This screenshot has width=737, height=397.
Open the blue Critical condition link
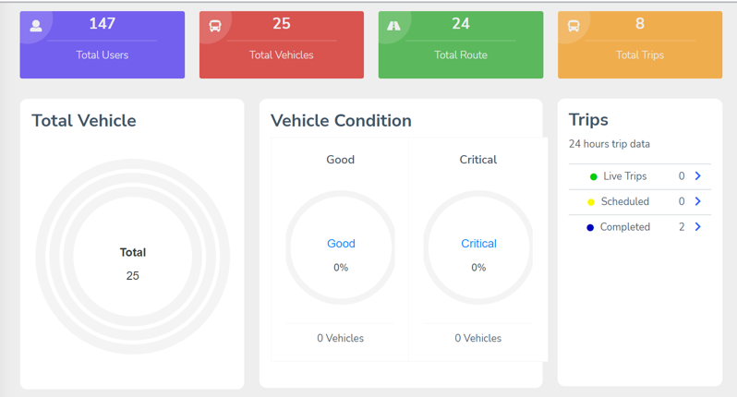click(x=478, y=244)
